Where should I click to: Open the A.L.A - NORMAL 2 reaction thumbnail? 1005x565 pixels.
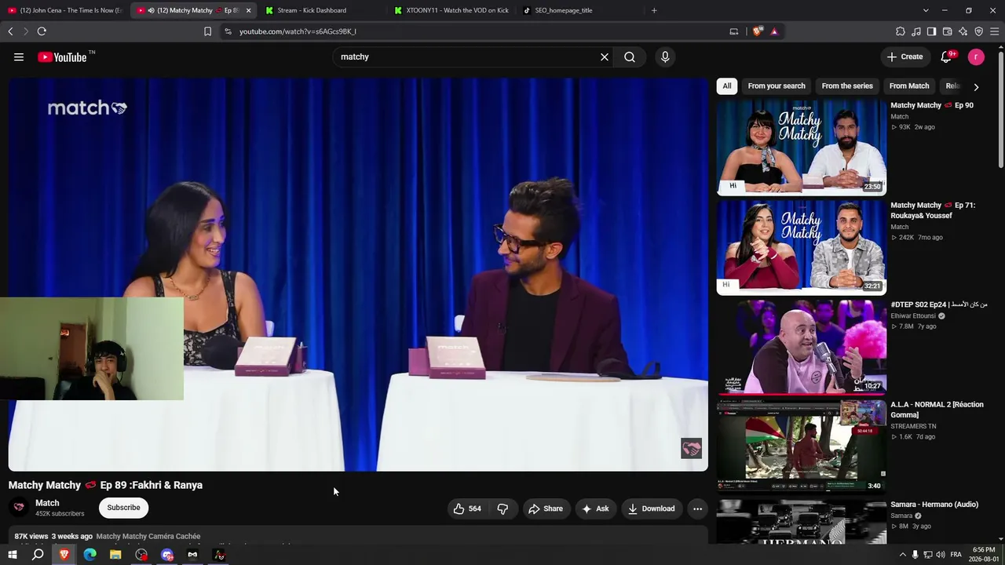click(x=802, y=447)
